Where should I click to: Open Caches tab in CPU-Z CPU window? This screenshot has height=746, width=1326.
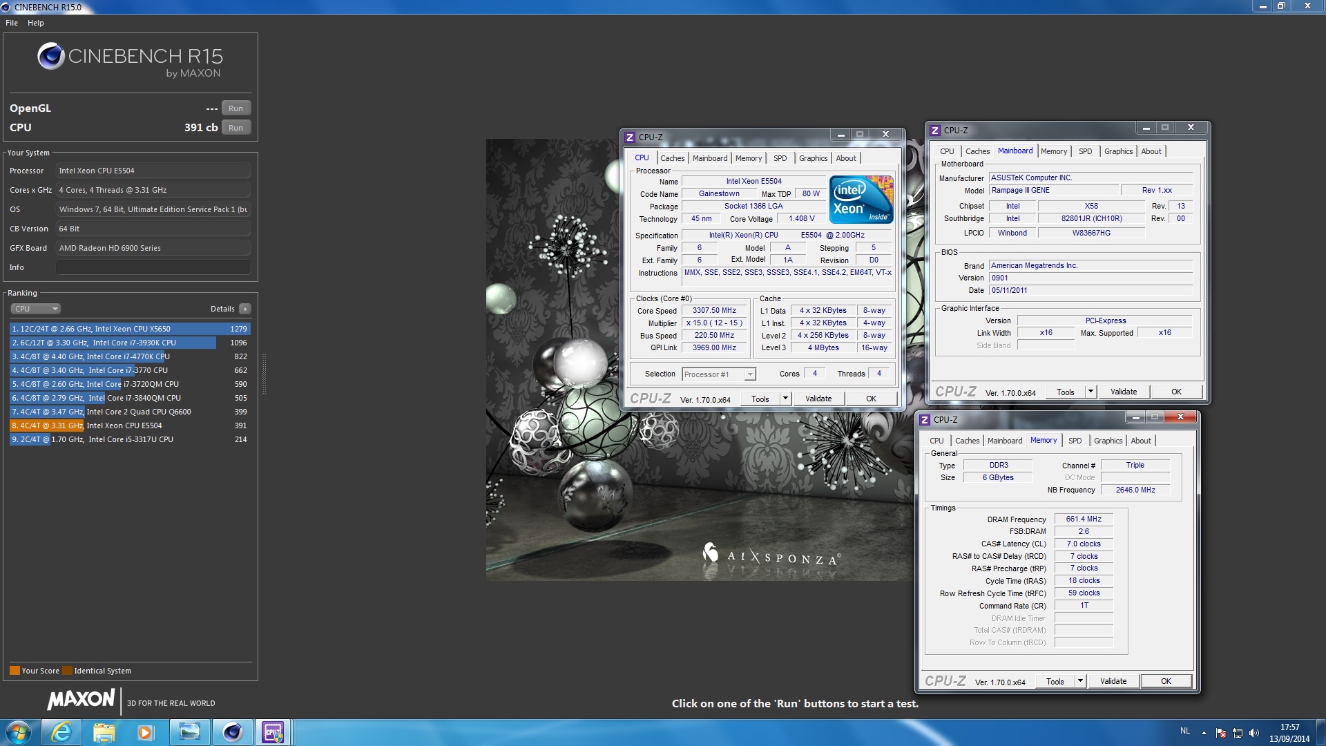tap(672, 158)
